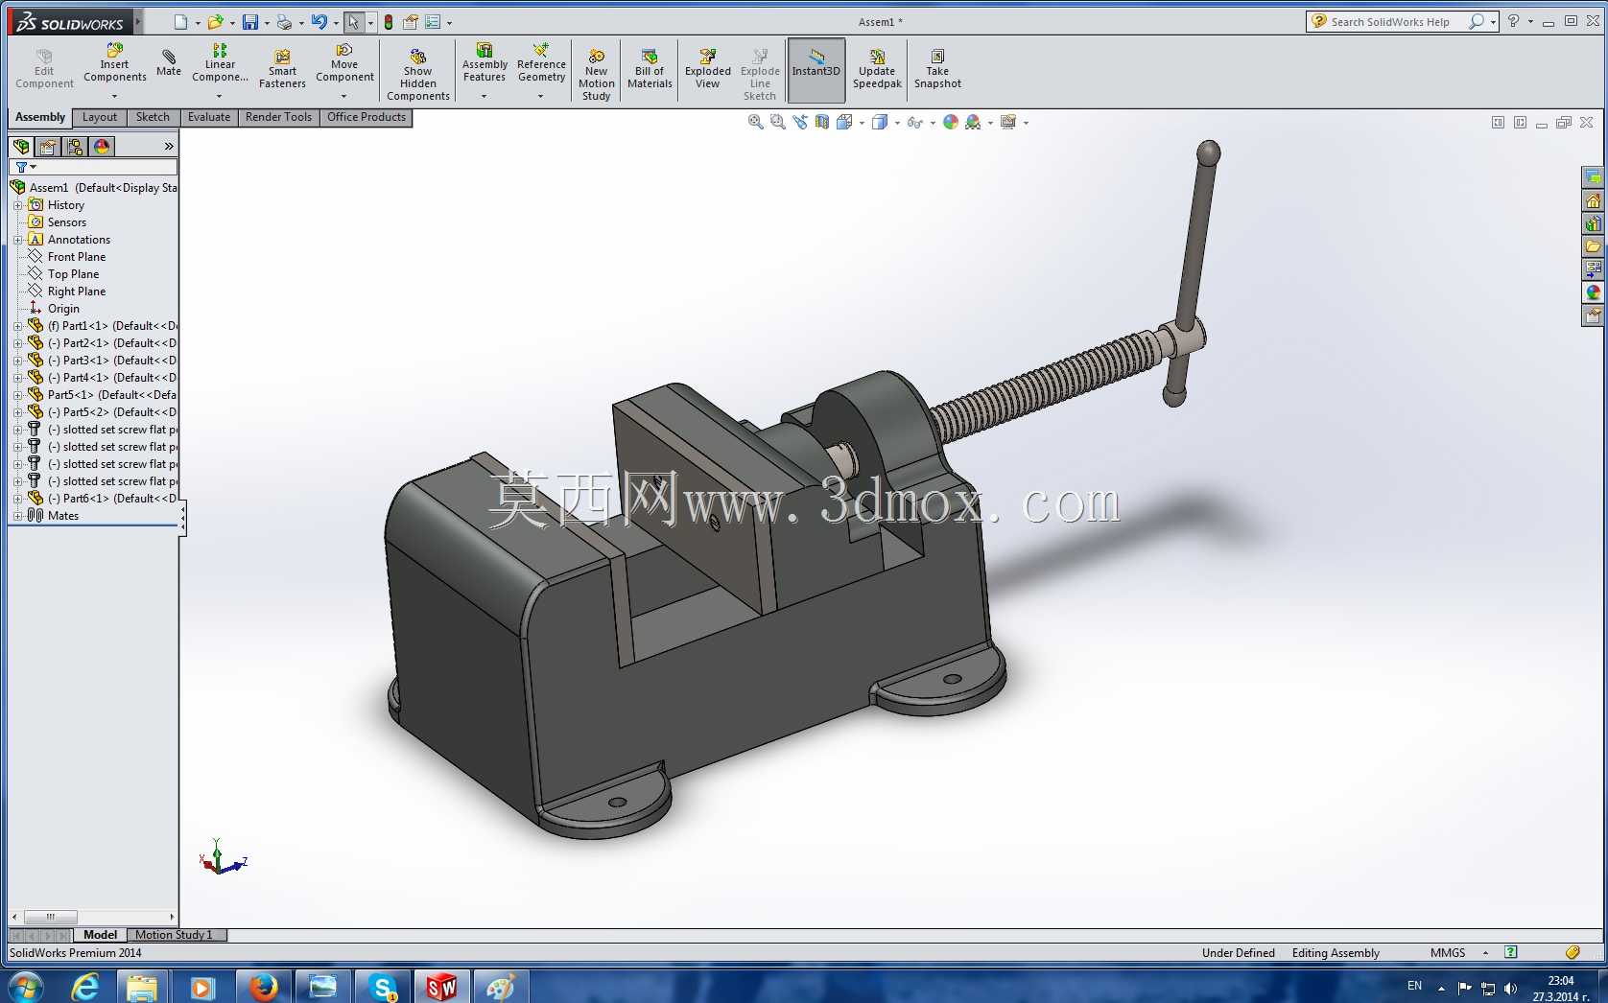This screenshot has height=1003, width=1608.
Task: Expand manager pane tabs chevron
Action: (169, 146)
